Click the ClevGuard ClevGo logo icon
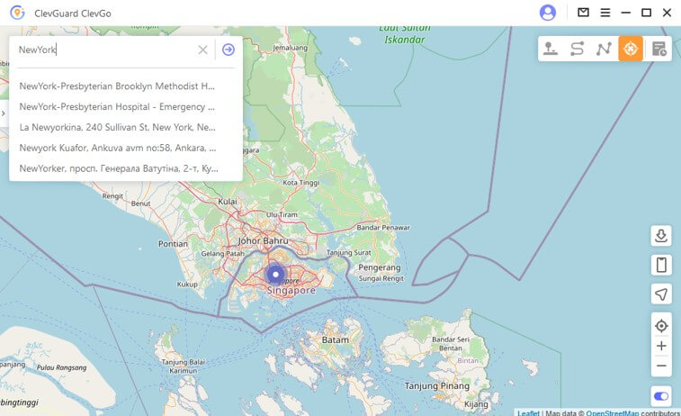This screenshot has height=416, width=681. [x=17, y=13]
